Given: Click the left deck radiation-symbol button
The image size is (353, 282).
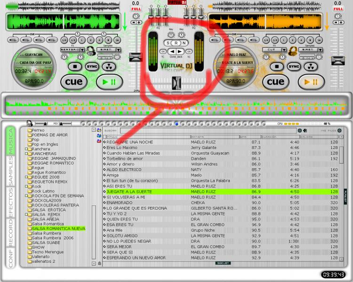Looking at the screenshot, I should coord(109,67).
